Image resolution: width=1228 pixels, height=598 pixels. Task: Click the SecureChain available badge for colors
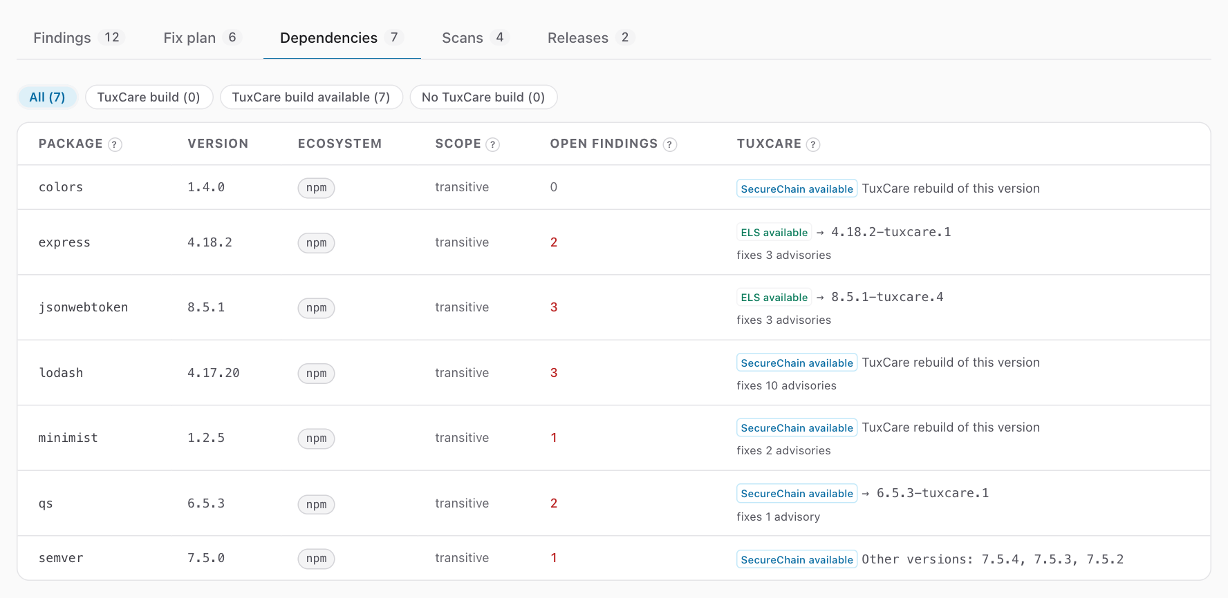[x=797, y=189]
